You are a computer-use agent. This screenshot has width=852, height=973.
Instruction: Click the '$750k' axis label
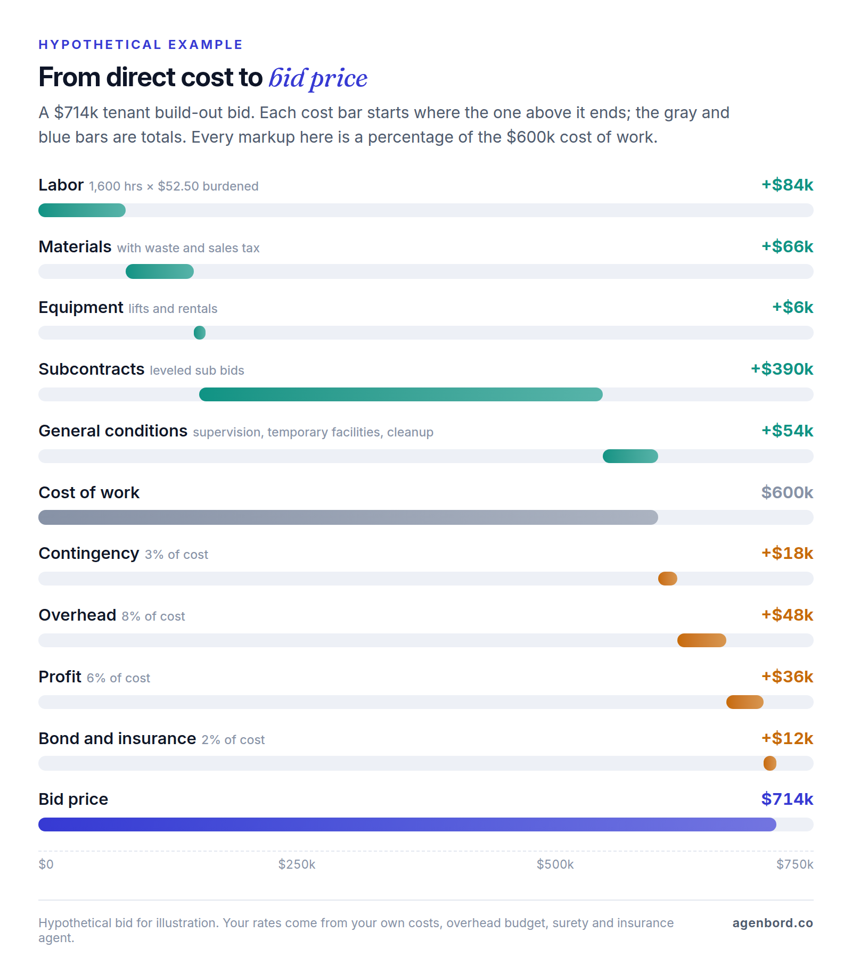click(795, 864)
